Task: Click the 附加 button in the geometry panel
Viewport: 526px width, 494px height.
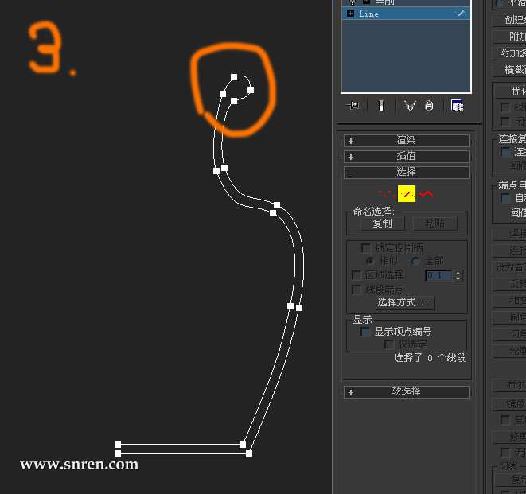Action: pyautogui.click(x=509, y=37)
